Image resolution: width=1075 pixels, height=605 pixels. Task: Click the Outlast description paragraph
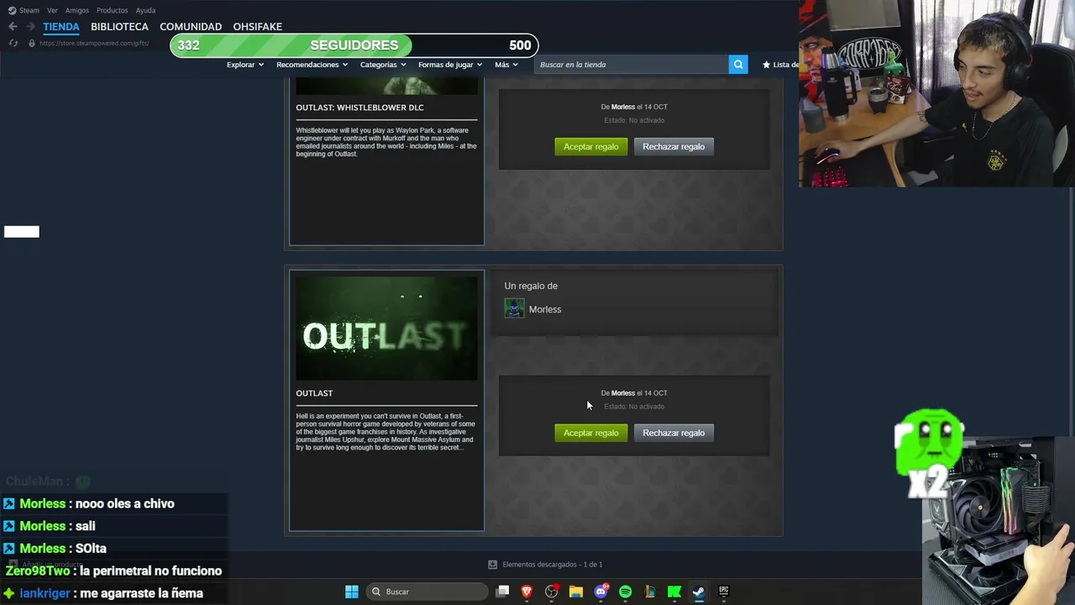[x=385, y=432]
